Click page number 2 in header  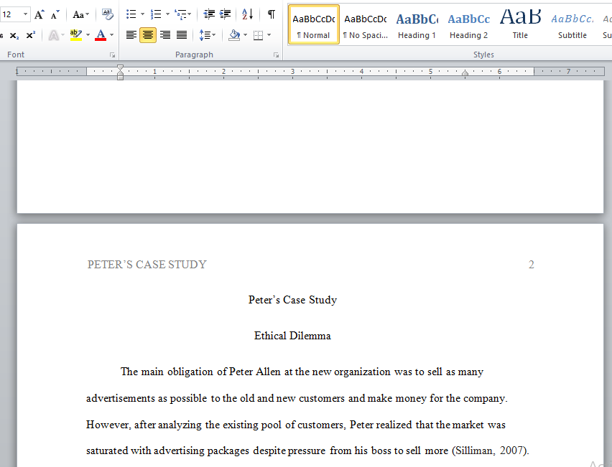(532, 265)
